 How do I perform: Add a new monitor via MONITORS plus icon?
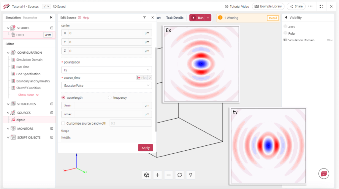pyautogui.click(x=52, y=129)
